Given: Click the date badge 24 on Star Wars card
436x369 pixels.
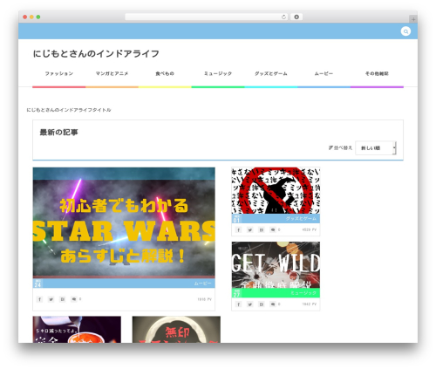Looking at the screenshot, I should point(37,284).
